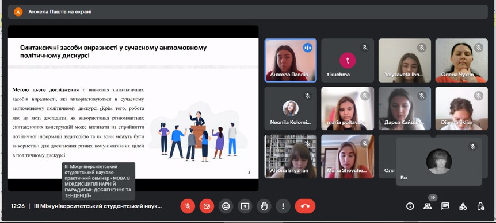Click the muted mic icon on t kuchma tile
The height and width of the screenshot is (223, 496).
[x=365, y=48]
